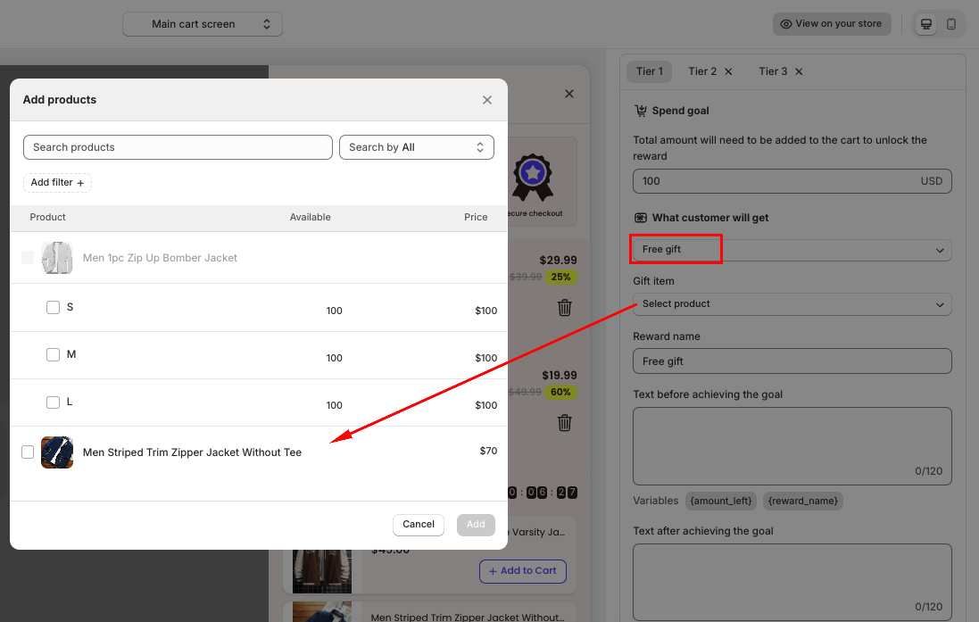
Task: Click the Price column header
Action: 476,218
